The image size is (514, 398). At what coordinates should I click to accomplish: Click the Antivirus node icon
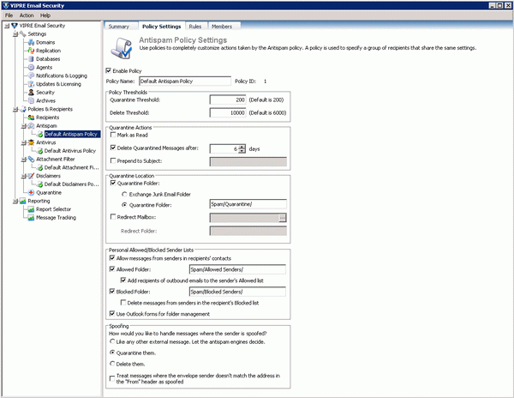(x=31, y=142)
